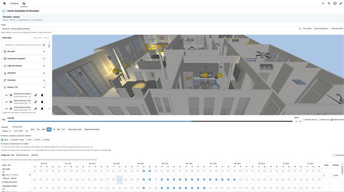Edit the Master Bedroom Ceiling entity
Image resolution: width=344 pixels, height=192 pixels.
point(36,102)
